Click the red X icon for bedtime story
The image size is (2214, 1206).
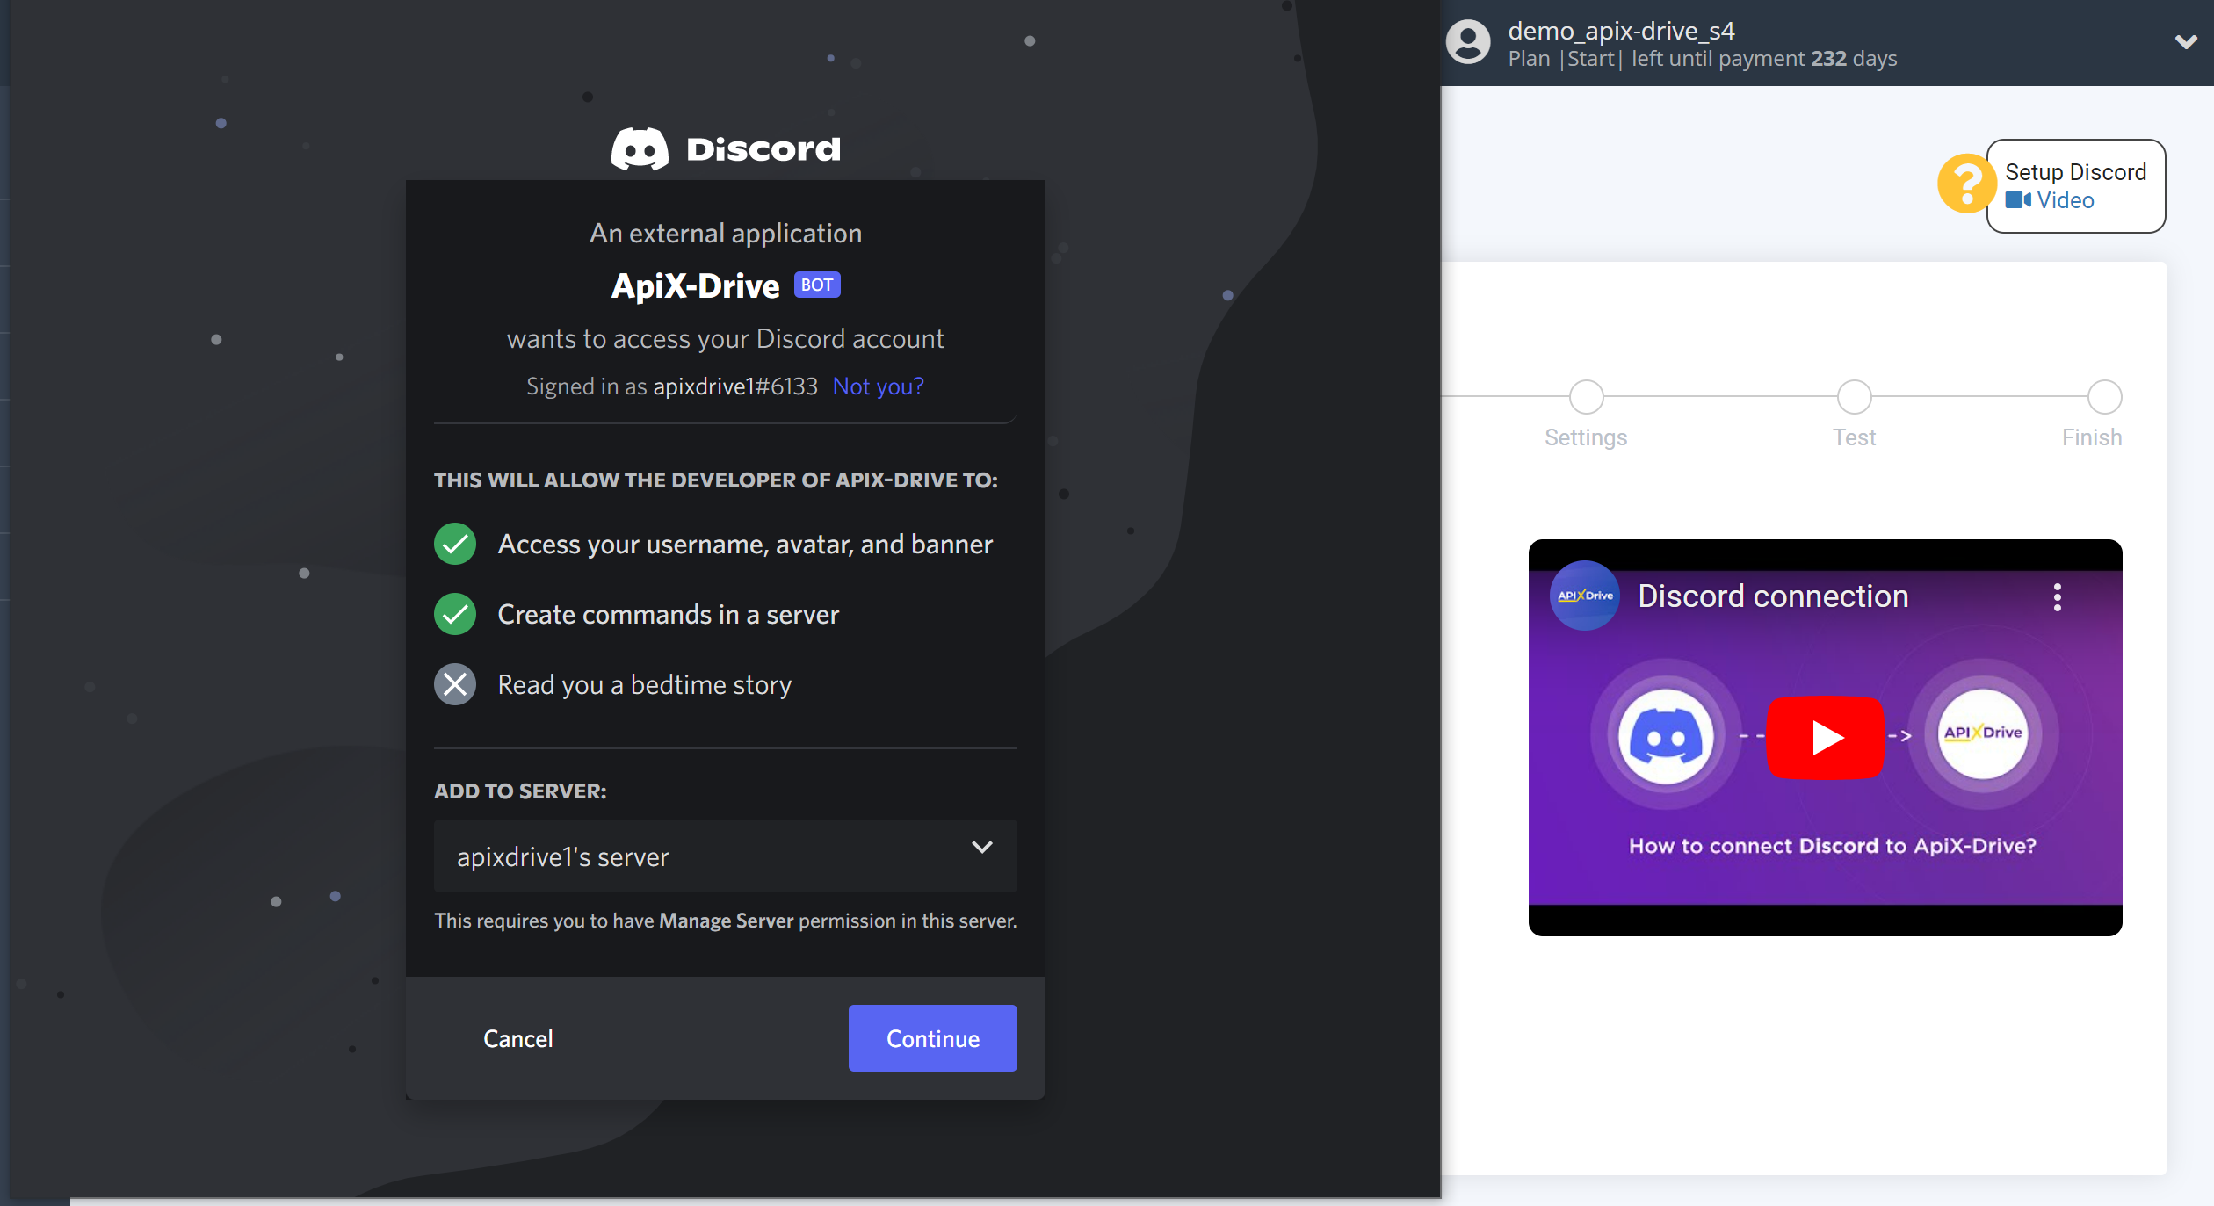(x=454, y=684)
